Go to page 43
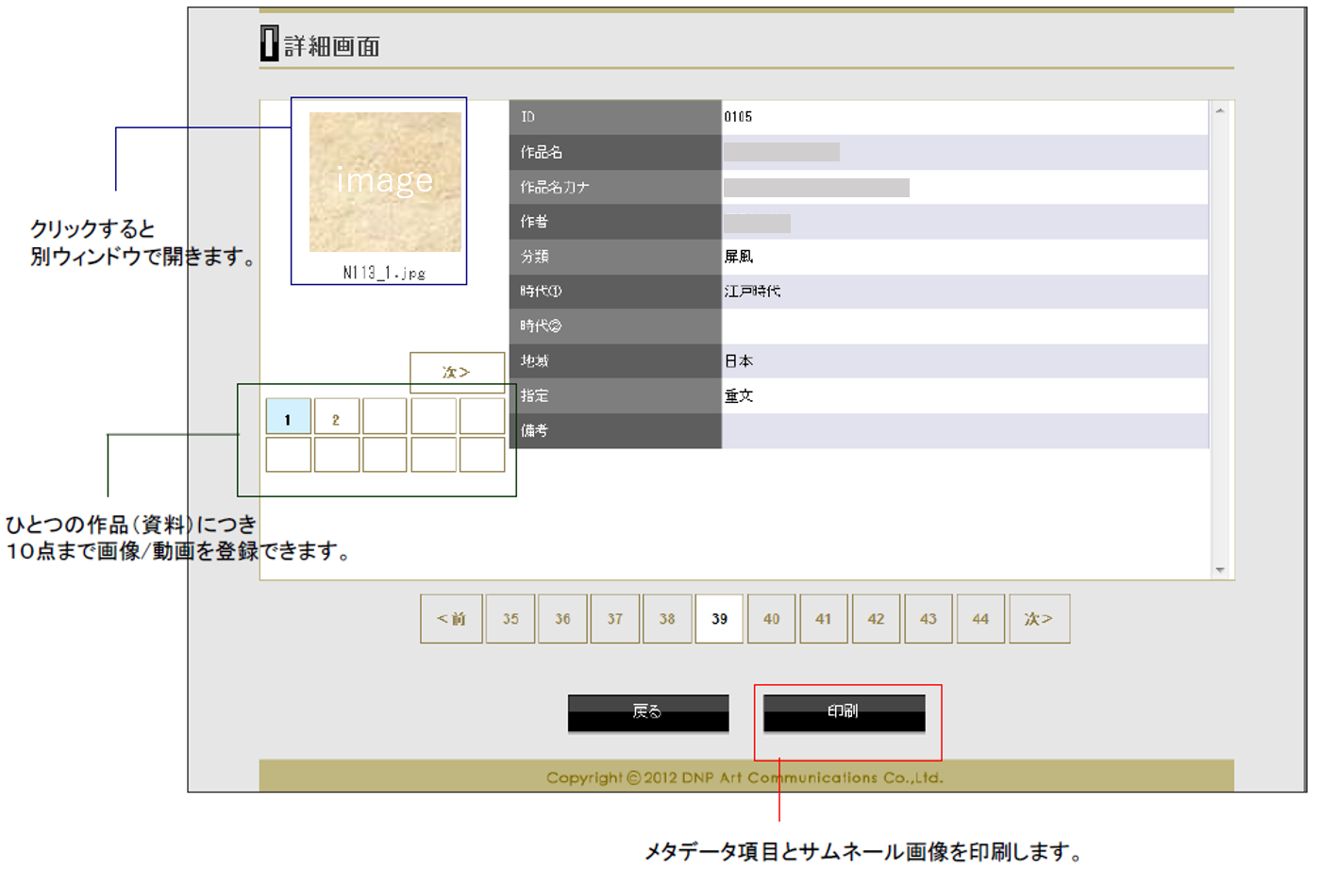1339x870 pixels. 929,619
